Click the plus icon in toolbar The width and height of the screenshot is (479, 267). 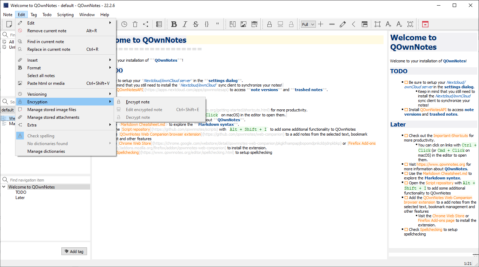[320, 24]
